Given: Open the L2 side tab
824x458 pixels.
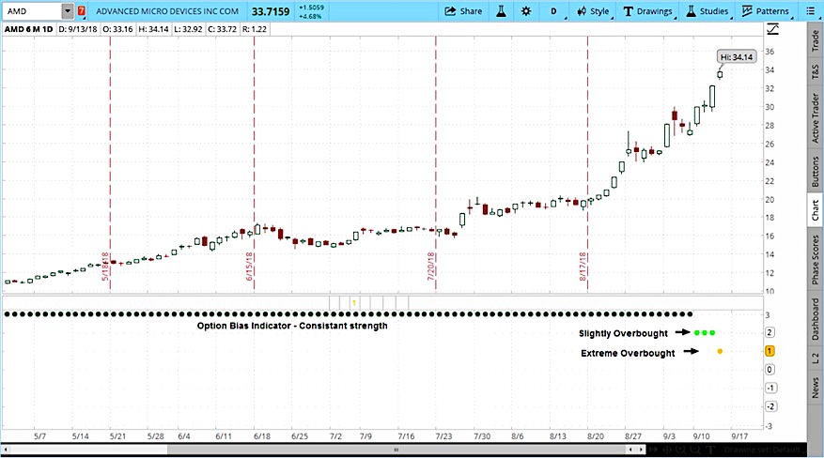Looking at the screenshot, I should [815, 359].
